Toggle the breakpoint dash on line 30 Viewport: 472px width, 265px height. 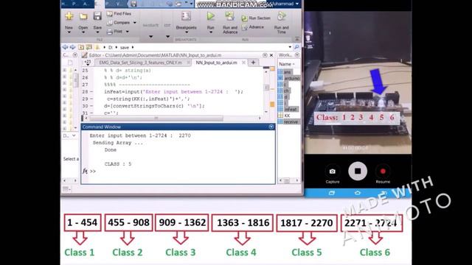(x=91, y=106)
